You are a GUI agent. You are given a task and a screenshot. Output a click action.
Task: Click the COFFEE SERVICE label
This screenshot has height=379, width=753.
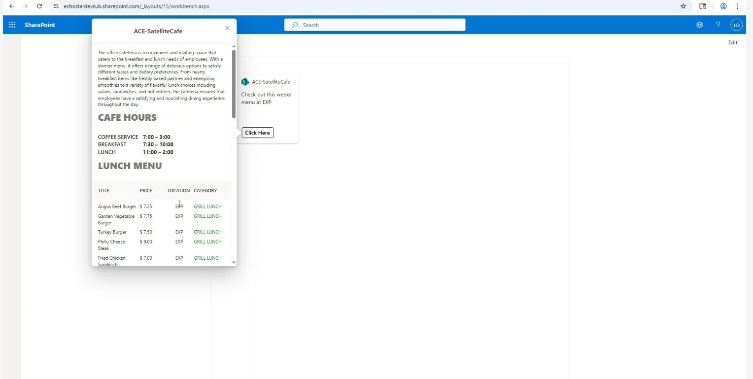(x=118, y=137)
